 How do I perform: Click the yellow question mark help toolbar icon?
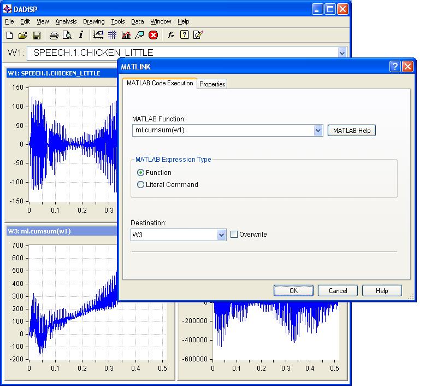[x=185, y=34]
